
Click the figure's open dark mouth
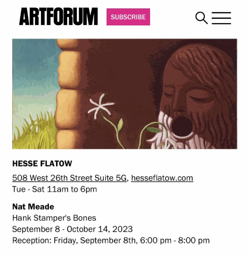click(x=182, y=127)
